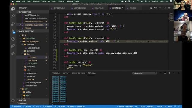Open Spotlight search in macOS menu bar
The image size is (192, 108).
[133, 1]
